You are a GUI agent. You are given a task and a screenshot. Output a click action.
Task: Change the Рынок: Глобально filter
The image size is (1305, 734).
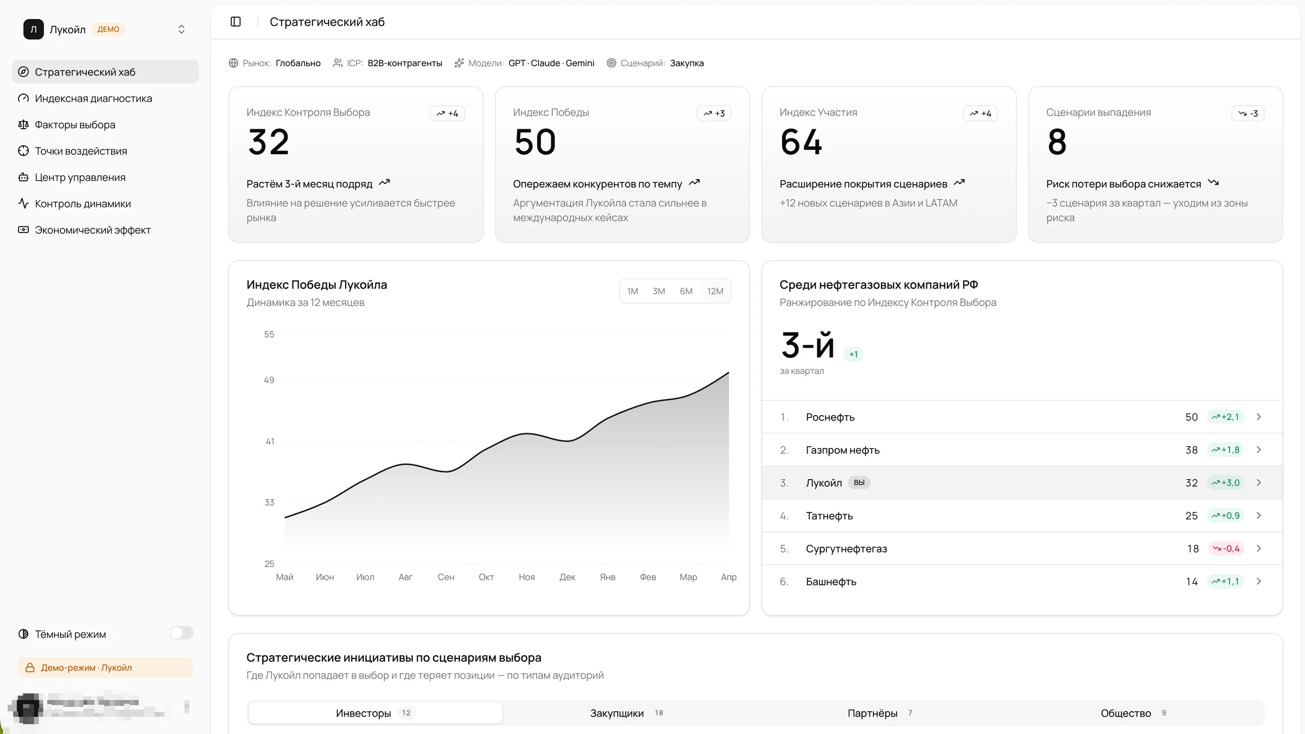[275, 63]
